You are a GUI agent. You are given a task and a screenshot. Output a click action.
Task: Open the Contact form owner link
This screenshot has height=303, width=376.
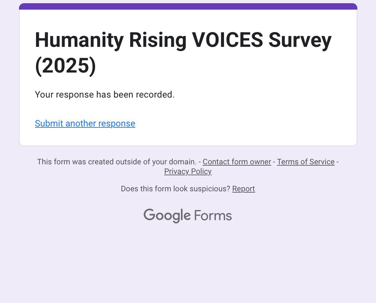237,162
